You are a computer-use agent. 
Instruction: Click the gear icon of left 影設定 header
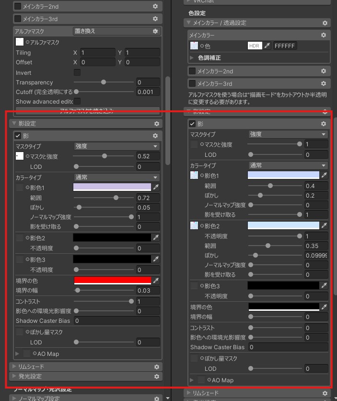(x=156, y=124)
